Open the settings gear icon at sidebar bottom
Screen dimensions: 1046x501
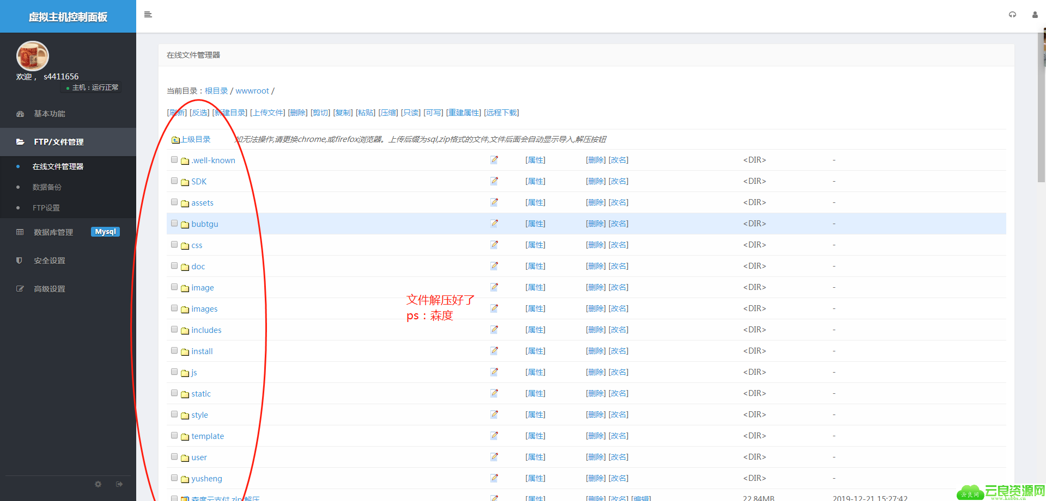click(x=98, y=484)
